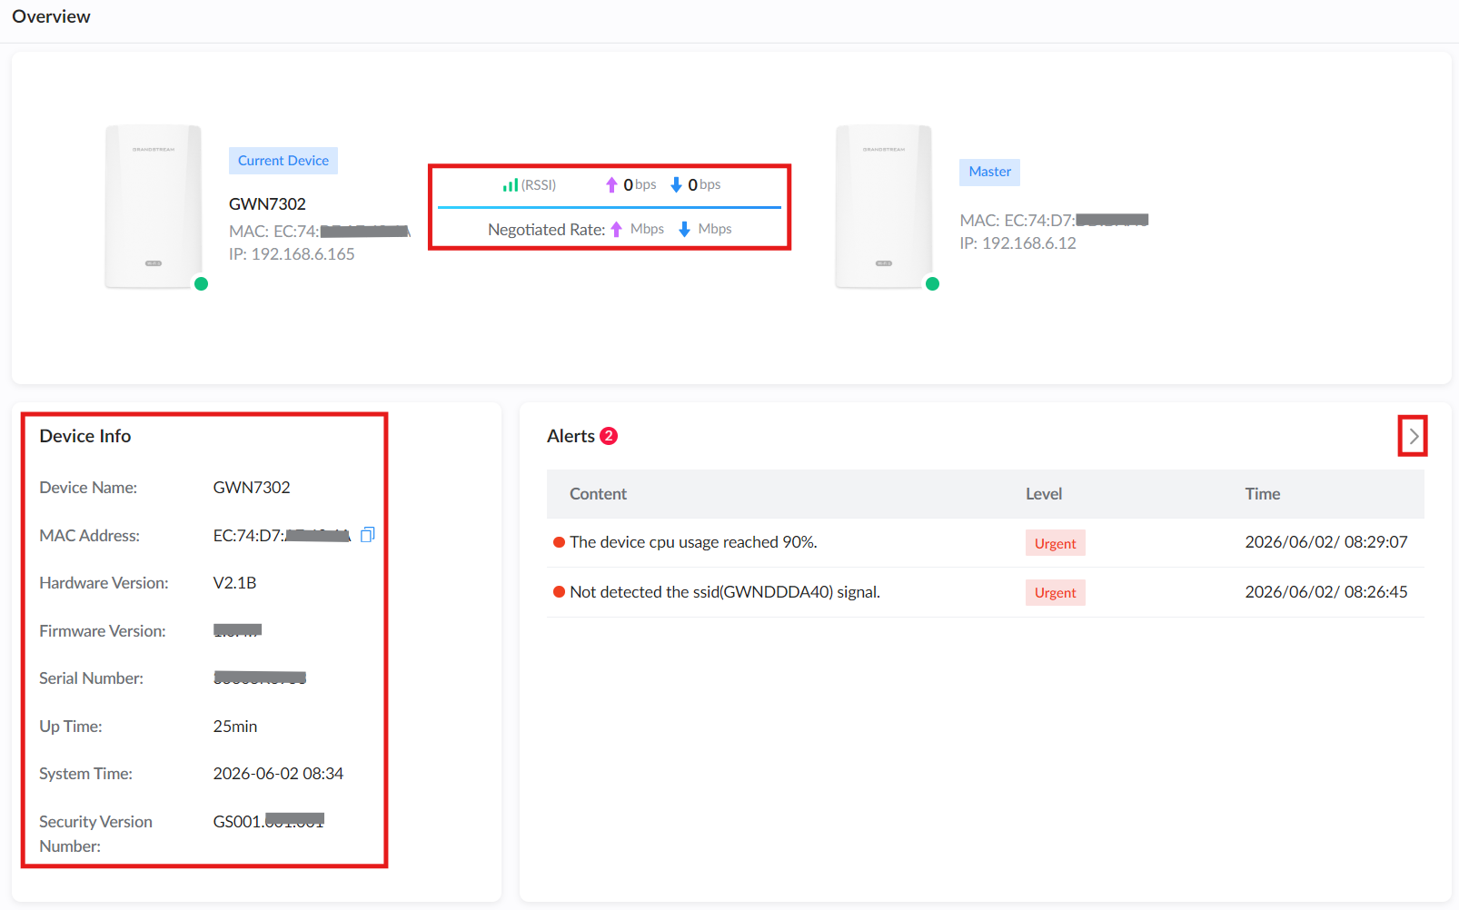
Task: Click the System Time value 2026-06-02 08:34
Action: [x=278, y=774]
